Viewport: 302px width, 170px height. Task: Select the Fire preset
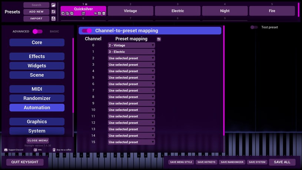pos(272,11)
